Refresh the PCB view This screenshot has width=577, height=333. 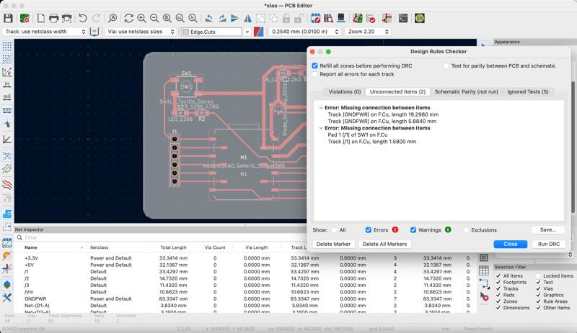click(x=129, y=18)
